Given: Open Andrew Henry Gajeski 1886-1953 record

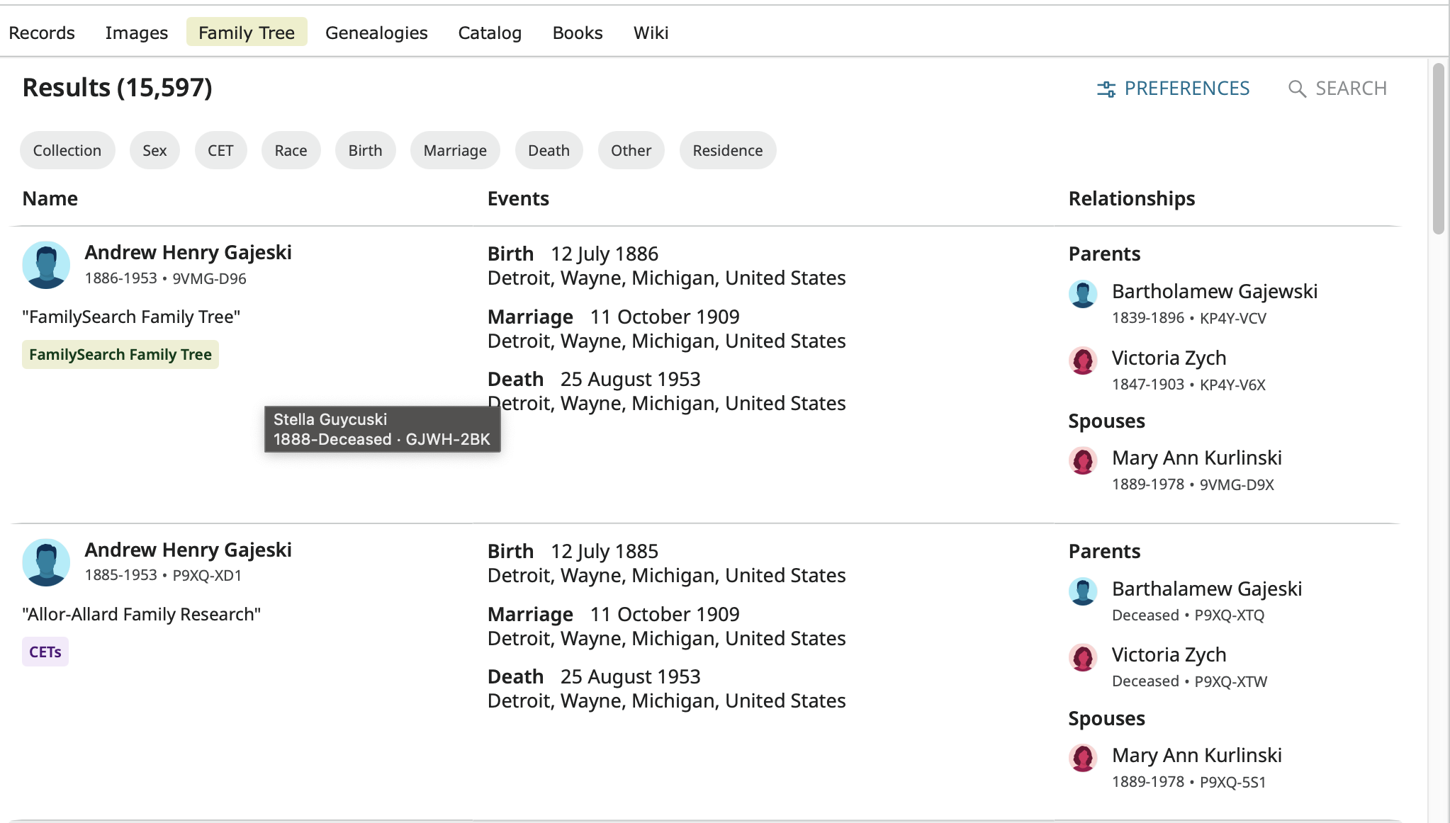Looking at the screenshot, I should point(188,252).
